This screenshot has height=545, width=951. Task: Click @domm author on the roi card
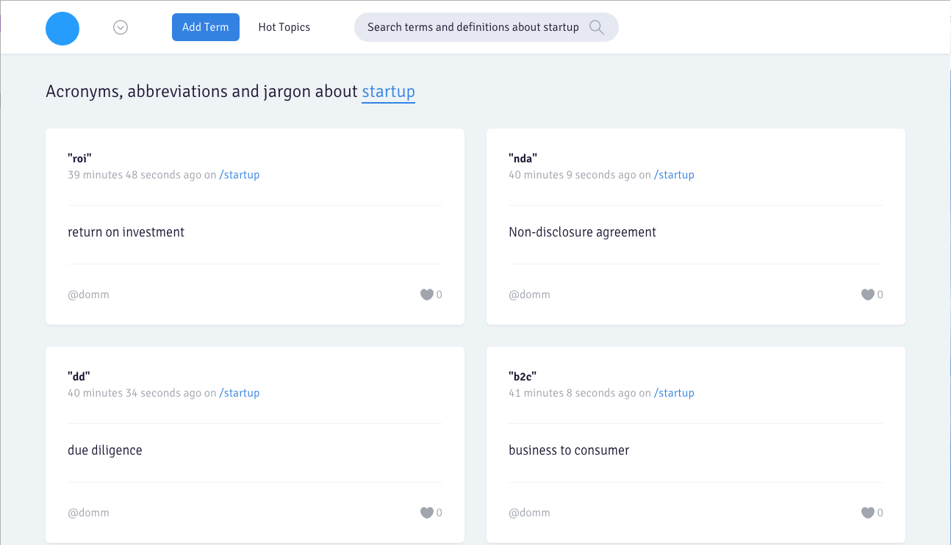(88, 295)
